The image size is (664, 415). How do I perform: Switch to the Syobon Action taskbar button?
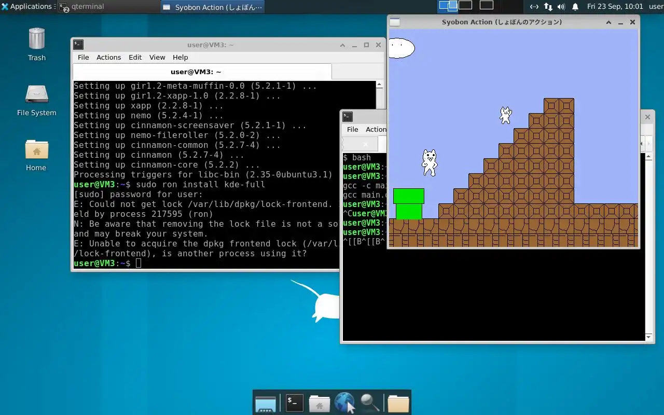(212, 7)
